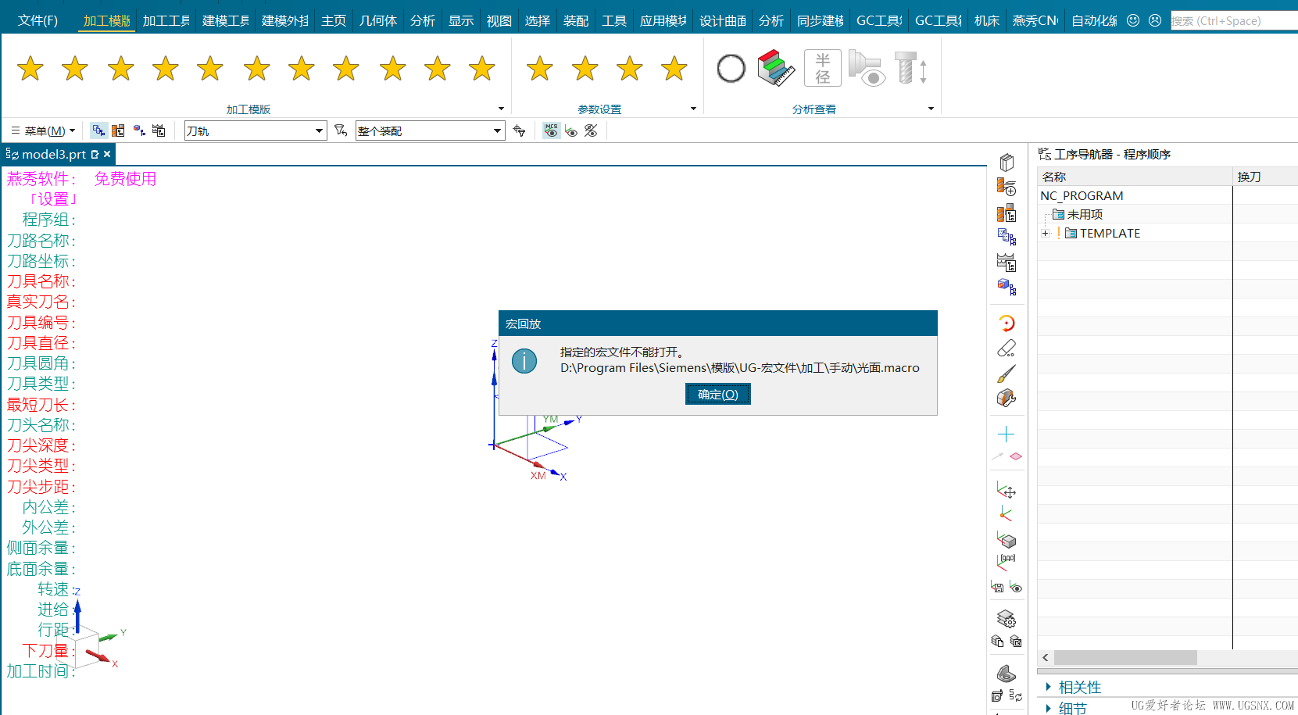The image size is (1298, 715).
Task: Click the pink plane icon
Action: coord(1015,456)
